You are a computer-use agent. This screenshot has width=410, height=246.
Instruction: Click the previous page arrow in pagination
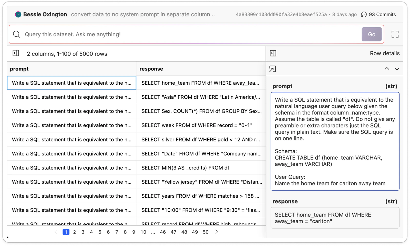(56, 232)
